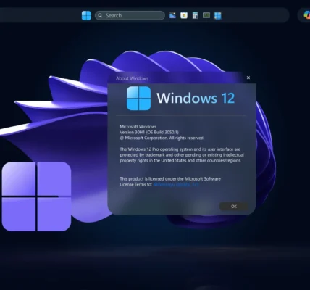This screenshot has height=290, width=310.
Task: Open Copilot at the taskbar's right edge
Action: tap(307, 15)
